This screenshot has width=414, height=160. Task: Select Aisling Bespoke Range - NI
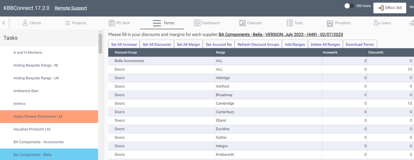[x=49, y=65]
